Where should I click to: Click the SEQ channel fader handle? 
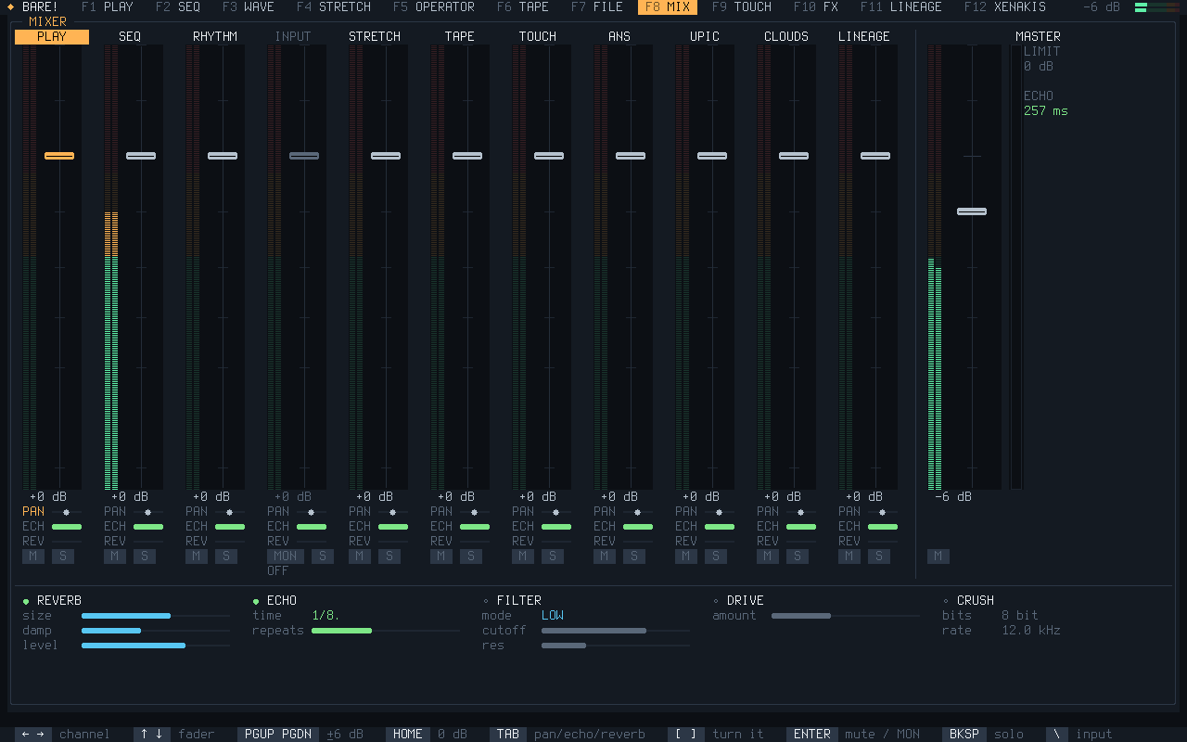click(x=141, y=156)
